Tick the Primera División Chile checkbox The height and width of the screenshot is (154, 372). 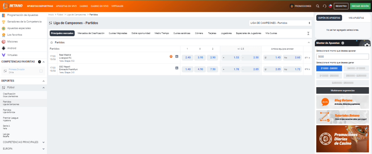41,71
